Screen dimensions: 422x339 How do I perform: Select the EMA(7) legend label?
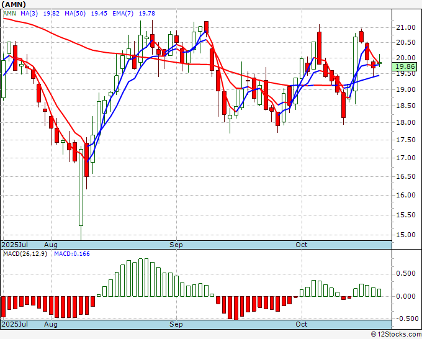[123, 14]
